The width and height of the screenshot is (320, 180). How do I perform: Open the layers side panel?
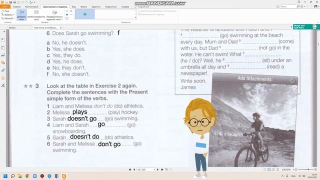click(x=3, y=55)
